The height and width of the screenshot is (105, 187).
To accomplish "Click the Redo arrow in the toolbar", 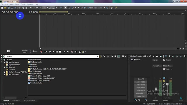I will coord(37,8).
